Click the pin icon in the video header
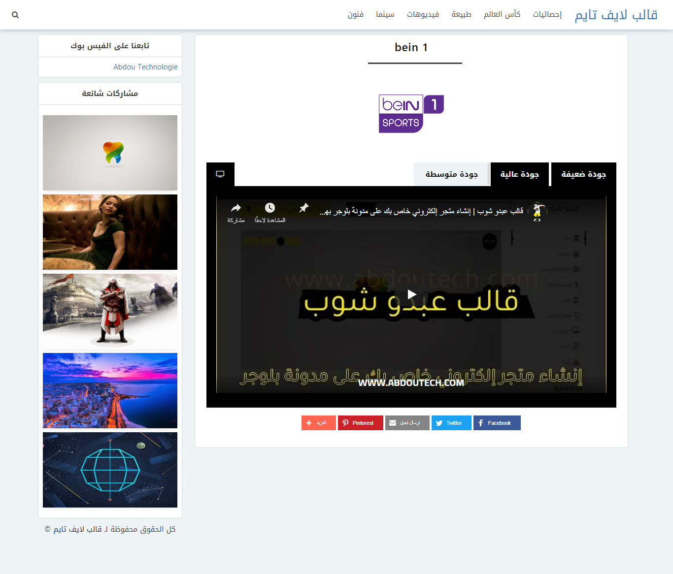This screenshot has width=673, height=574. [x=304, y=208]
